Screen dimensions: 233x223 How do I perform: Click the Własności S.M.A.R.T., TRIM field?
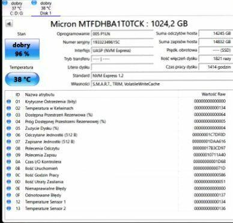pos(162,84)
